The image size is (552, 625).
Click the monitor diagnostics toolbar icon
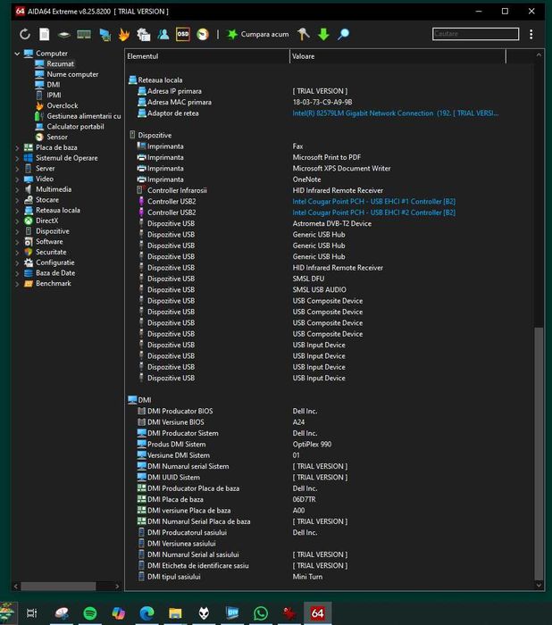coord(105,35)
